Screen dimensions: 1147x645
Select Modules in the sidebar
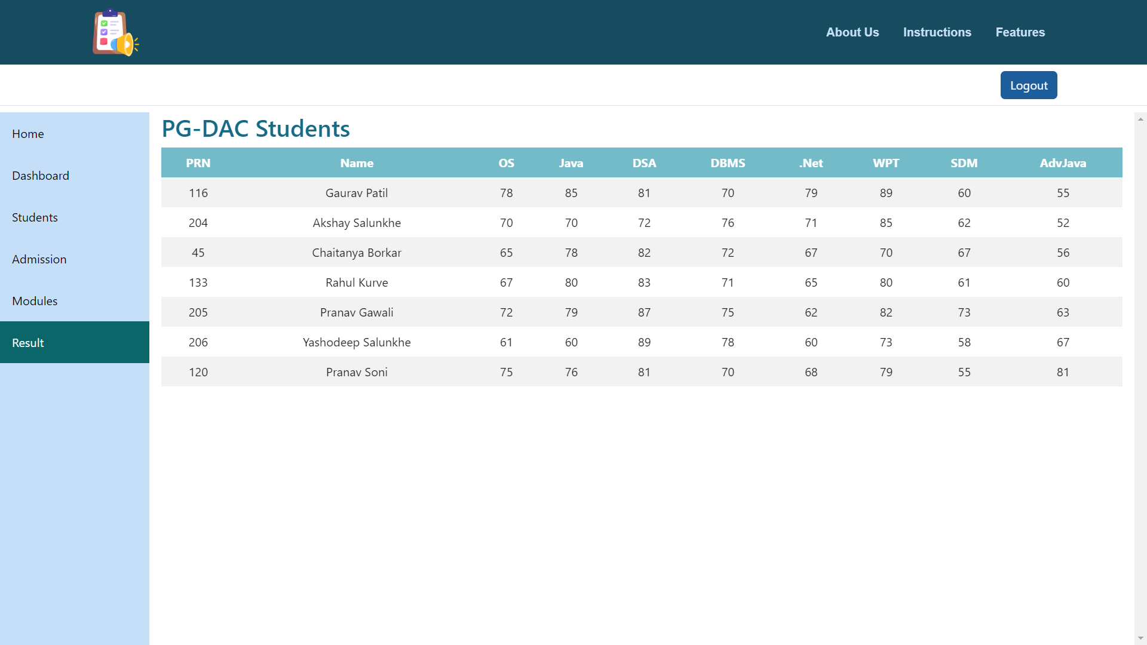pos(35,301)
